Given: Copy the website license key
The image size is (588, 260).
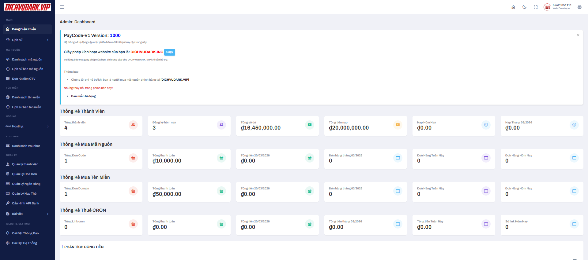Looking at the screenshot, I should coord(170,52).
